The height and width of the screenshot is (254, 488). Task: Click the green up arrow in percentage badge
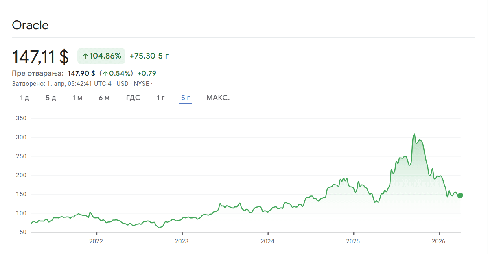(x=85, y=56)
